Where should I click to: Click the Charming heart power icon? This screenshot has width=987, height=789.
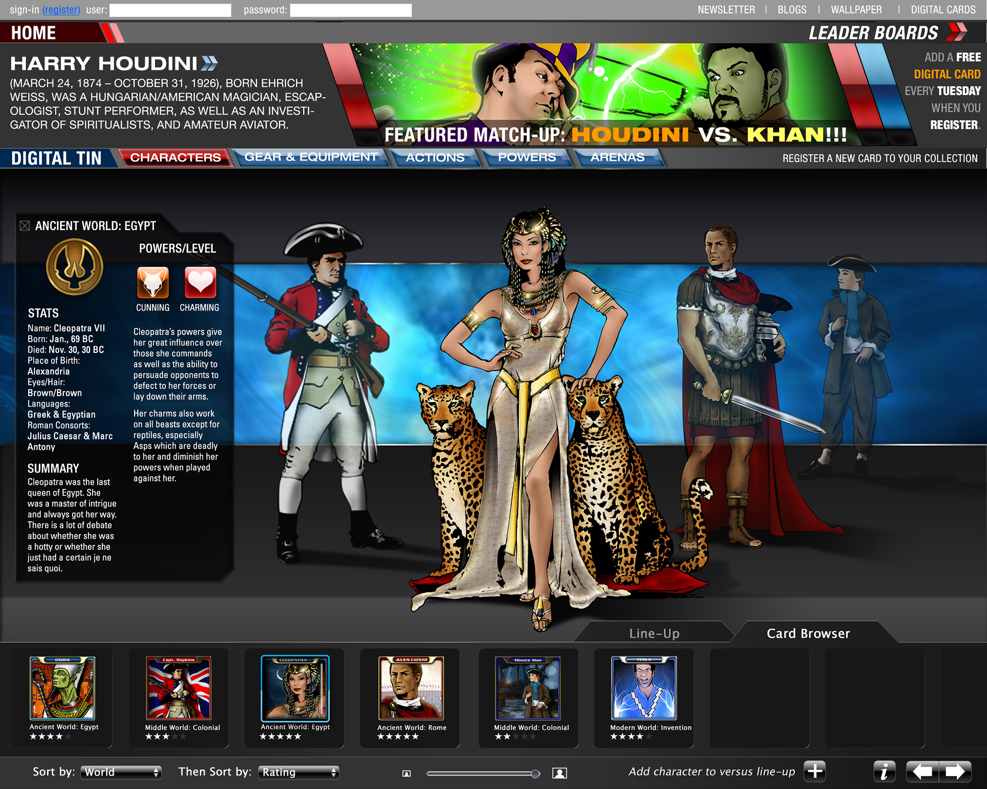click(x=200, y=282)
